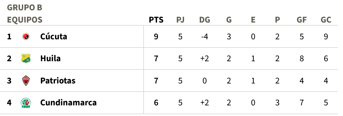This screenshot has height=116, width=343.
Task: Click the E draws column header
Action: [x=253, y=20]
